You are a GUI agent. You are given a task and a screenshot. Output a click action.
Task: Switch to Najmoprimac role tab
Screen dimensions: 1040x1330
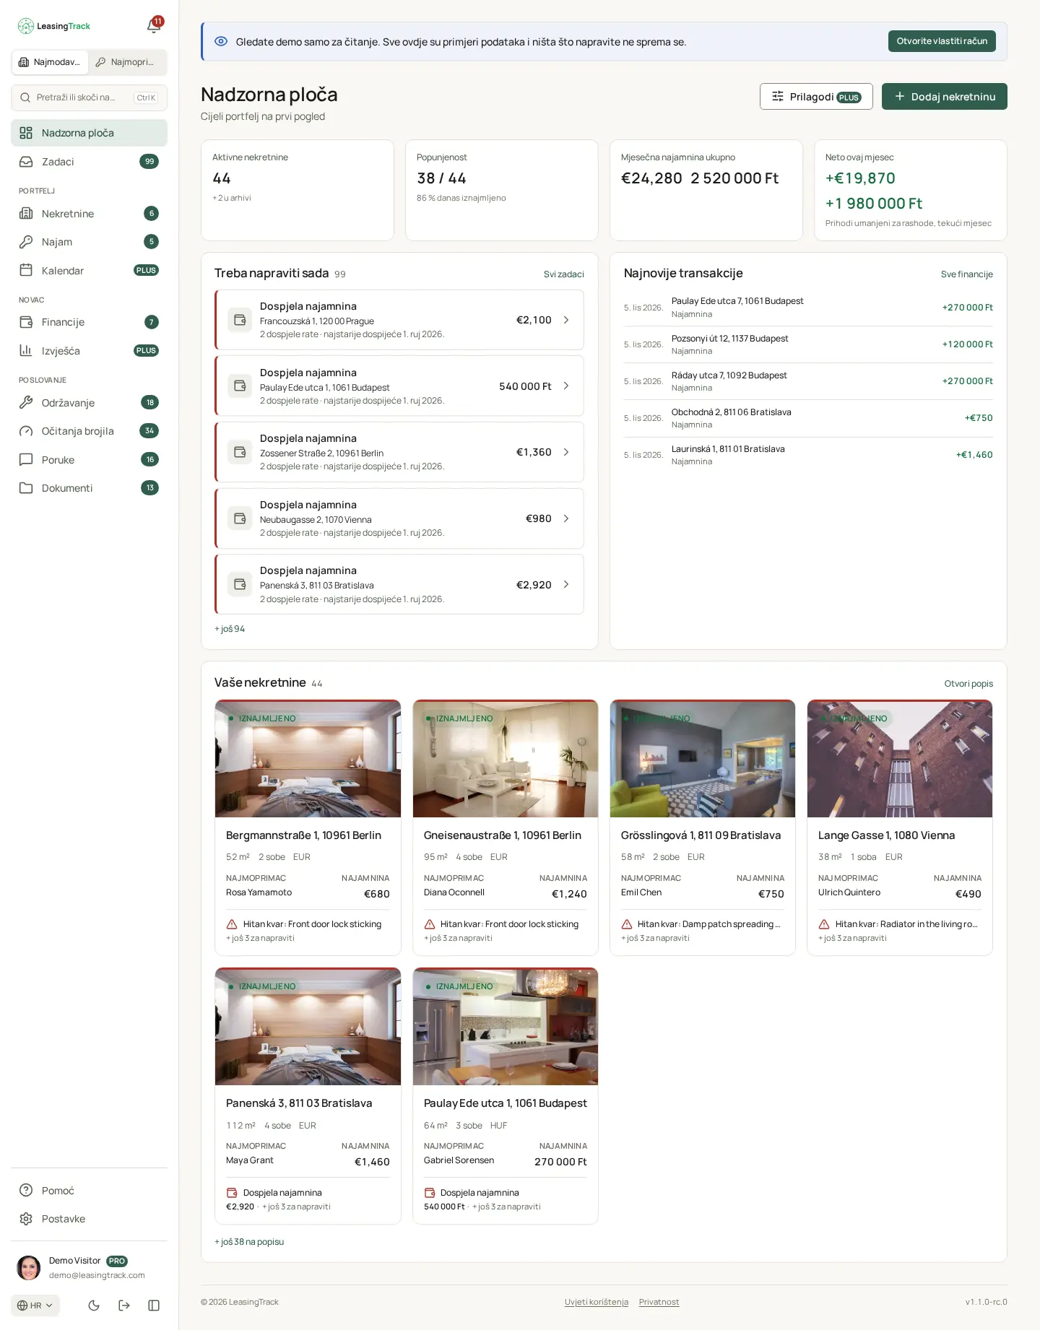coord(127,62)
